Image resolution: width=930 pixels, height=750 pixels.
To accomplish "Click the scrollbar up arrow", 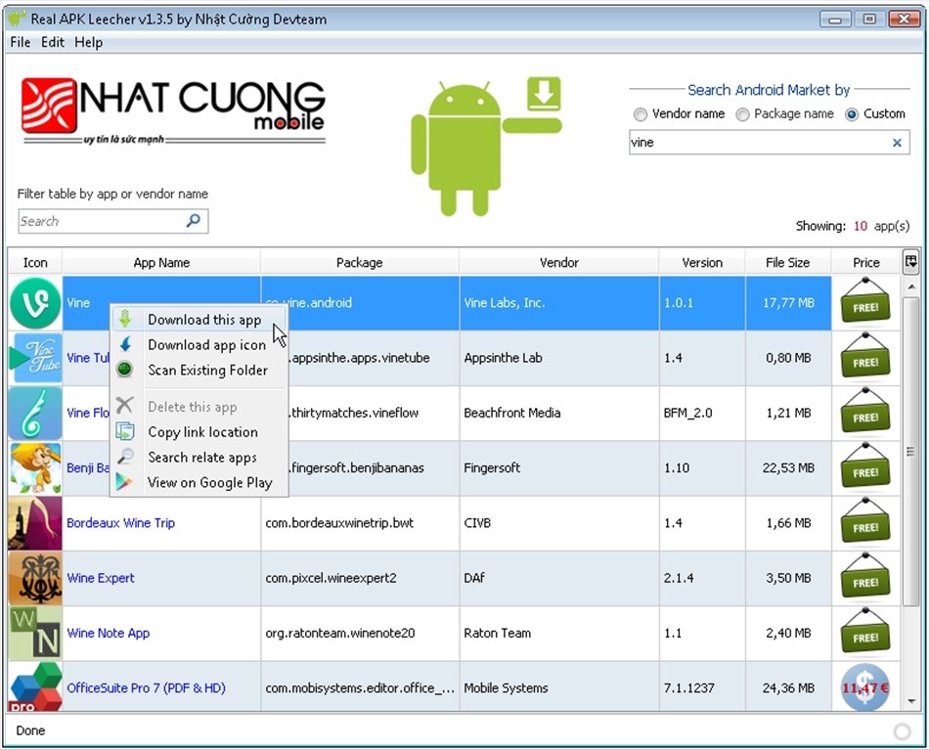I will tap(910, 287).
